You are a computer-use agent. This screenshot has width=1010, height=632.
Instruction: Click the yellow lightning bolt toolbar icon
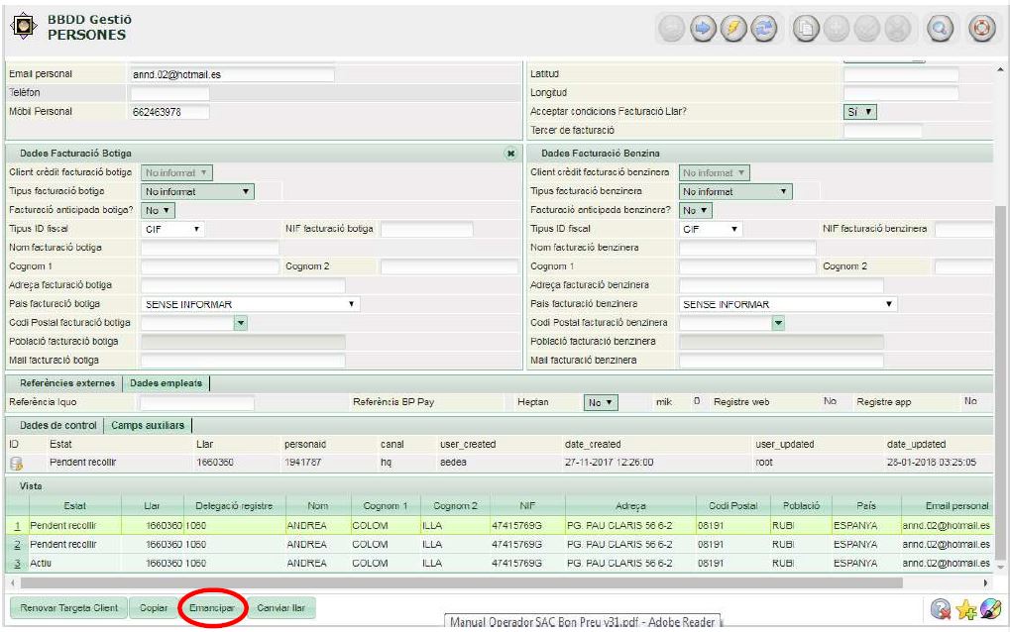pyautogui.click(x=733, y=30)
